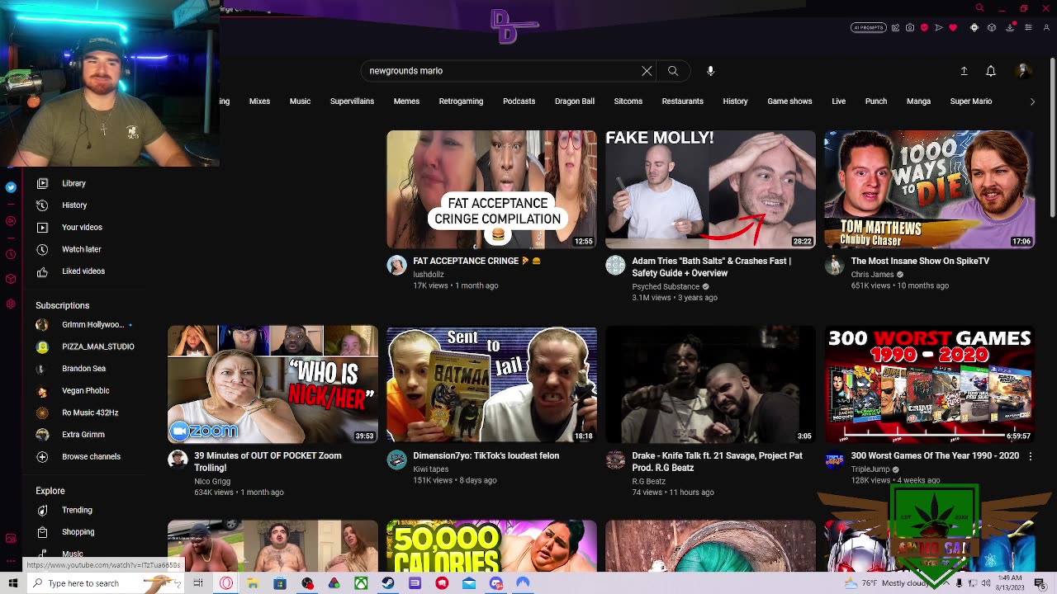The width and height of the screenshot is (1057, 594).
Task: Open the Opera sidebar history clock icon
Action: (x=11, y=254)
